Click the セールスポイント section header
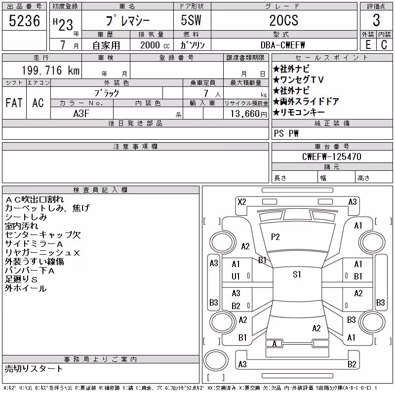This screenshot has height=395, width=395. [332, 57]
